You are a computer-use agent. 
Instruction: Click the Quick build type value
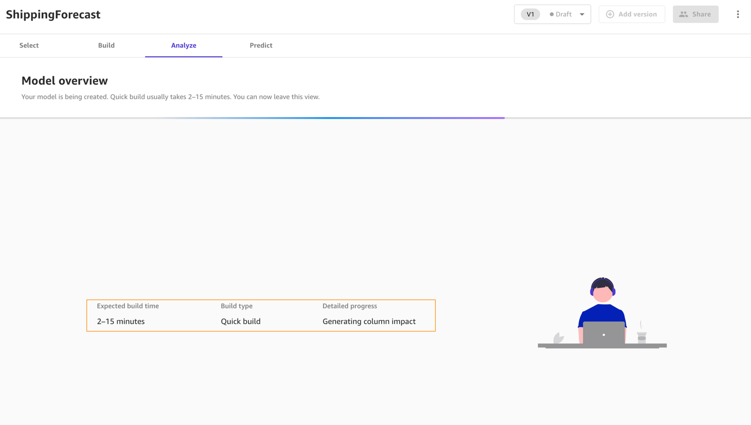coord(240,322)
